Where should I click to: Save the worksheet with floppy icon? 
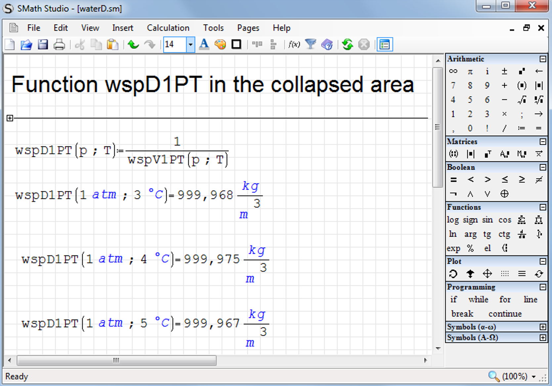pyautogui.click(x=43, y=44)
